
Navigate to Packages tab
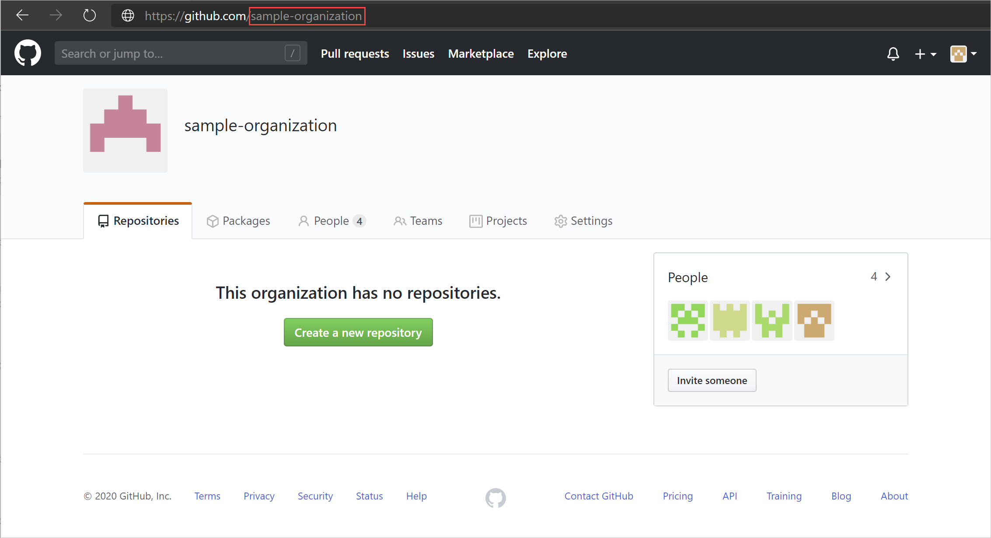coord(238,220)
